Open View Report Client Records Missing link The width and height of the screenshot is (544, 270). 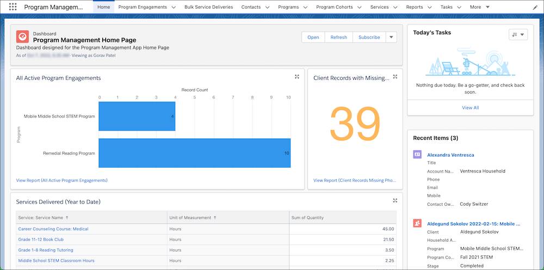355,181
